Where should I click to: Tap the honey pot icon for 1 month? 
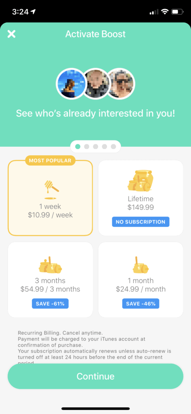[x=141, y=264]
